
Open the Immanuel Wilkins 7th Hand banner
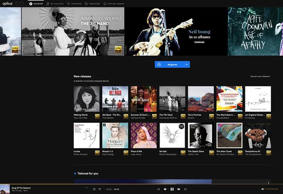[x=73, y=31]
